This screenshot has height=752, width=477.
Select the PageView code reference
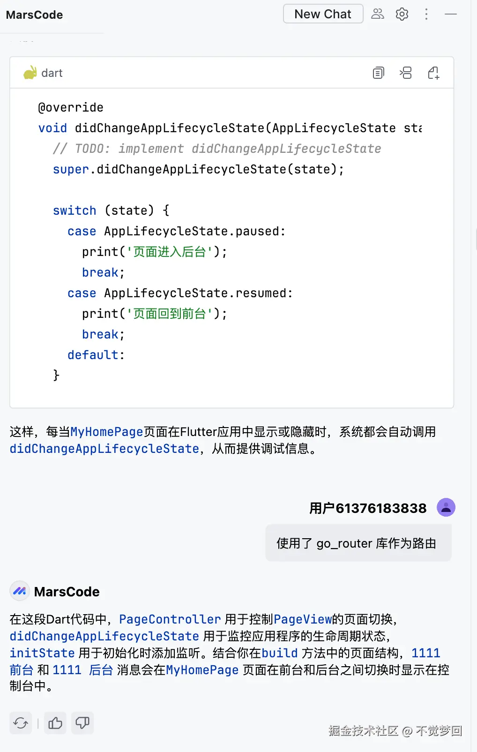click(x=303, y=619)
